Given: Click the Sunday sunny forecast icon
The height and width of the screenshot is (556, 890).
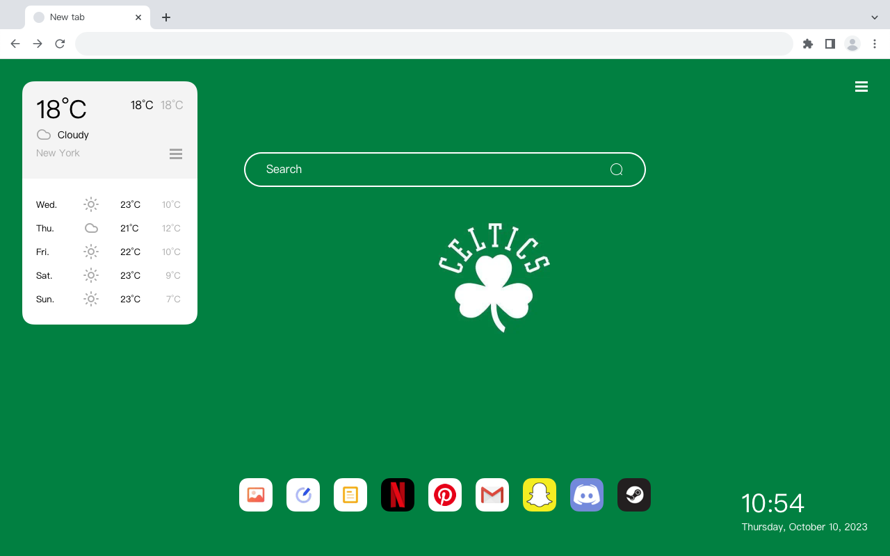Looking at the screenshot, I should [91, 299].
